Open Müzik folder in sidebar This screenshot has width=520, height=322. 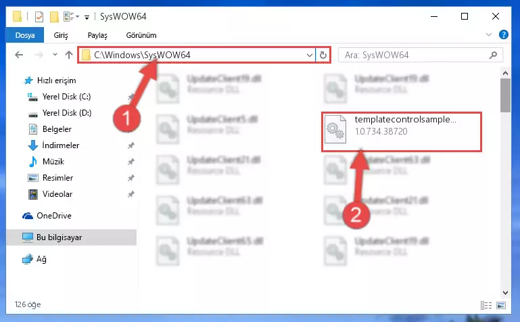(53, 162)
